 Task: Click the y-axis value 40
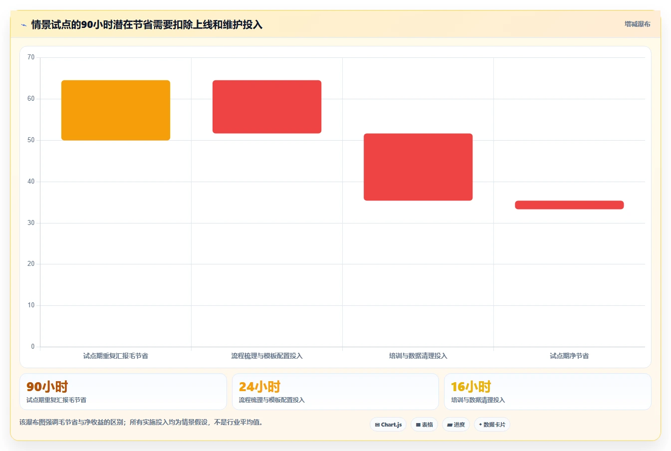[x=31, y=182]
